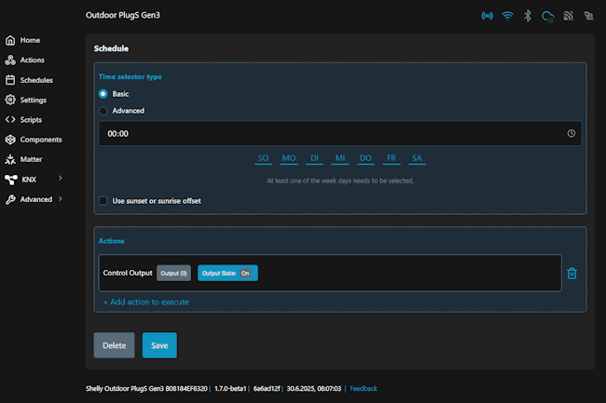The image size is (606, 403).
Task: Delete the Control Output action via trash icon
Action: point(572,273)
